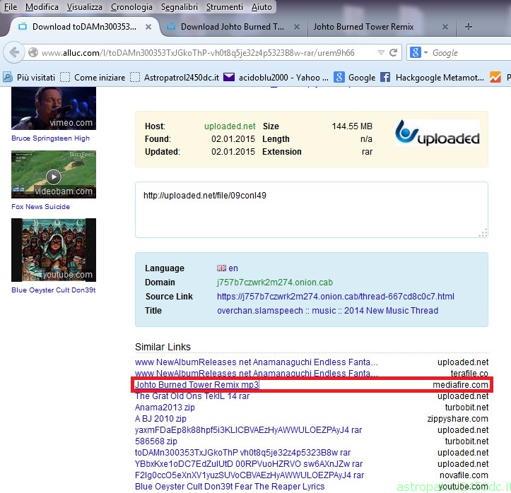Open the Source Link thread URL

(x=336, y=297)
